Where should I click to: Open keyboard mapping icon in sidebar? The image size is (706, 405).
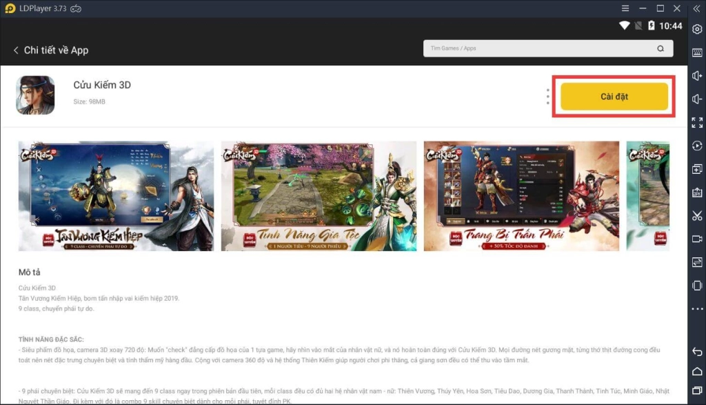pyautogui.click(x=697, y=52)
